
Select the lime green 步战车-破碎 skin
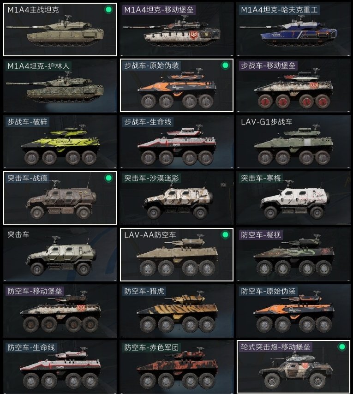[x=60, y=142]
